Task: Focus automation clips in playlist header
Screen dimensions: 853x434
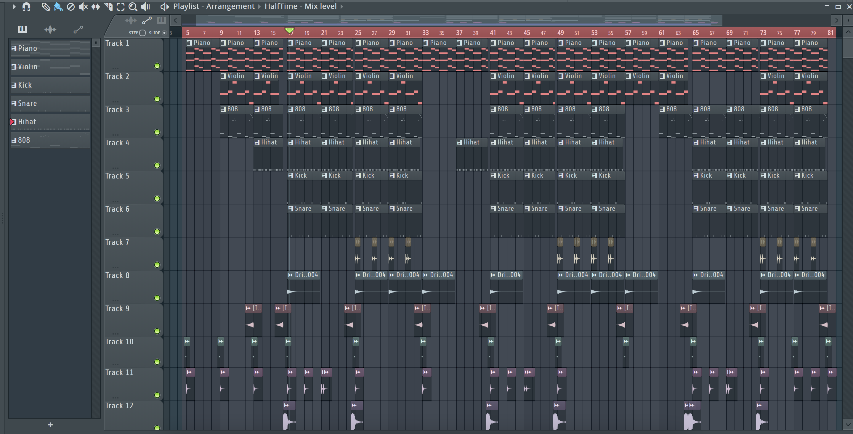Action: coord(147,20)
